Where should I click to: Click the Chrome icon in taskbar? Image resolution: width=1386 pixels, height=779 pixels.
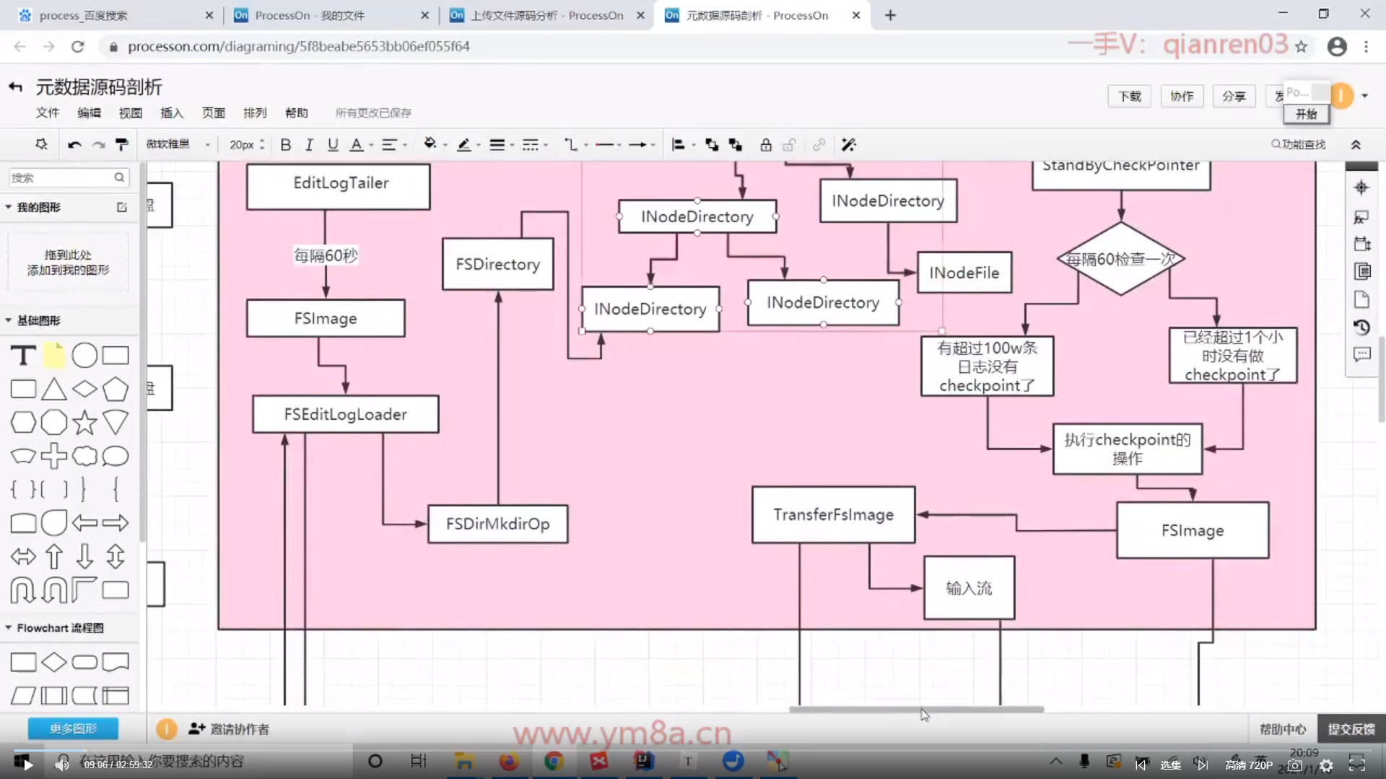click(554, 761)
